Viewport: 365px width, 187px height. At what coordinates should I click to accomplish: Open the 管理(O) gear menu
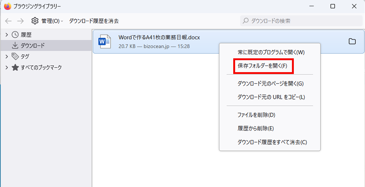pyautogui.click(x=47, y=21)
